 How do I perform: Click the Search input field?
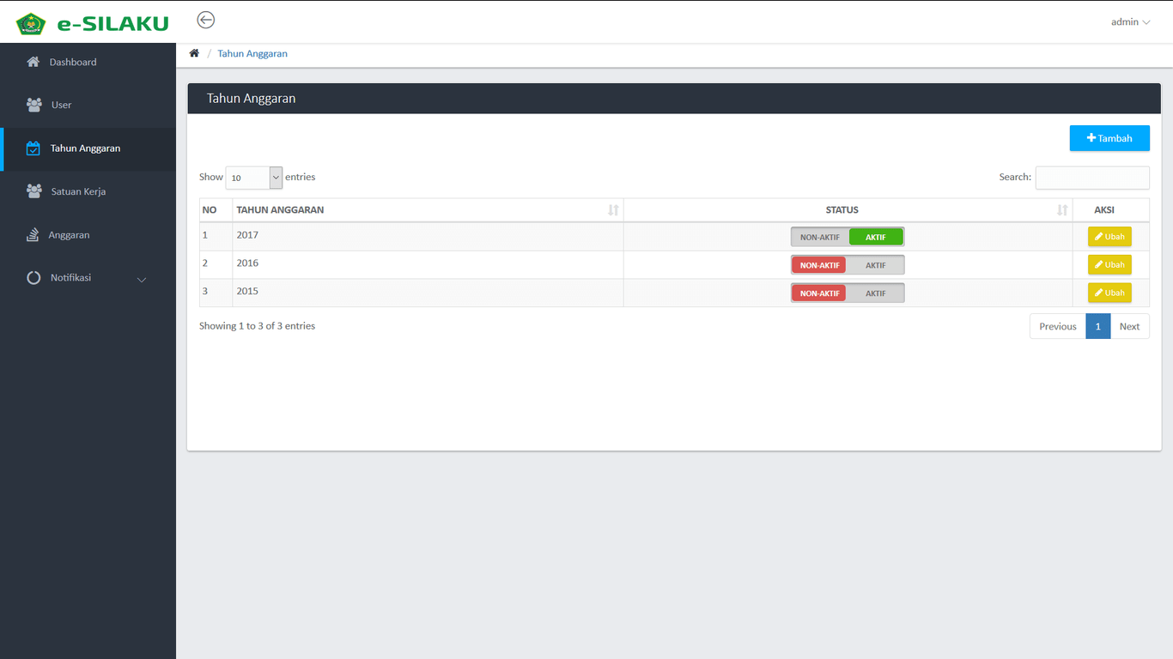pyautogui.click(x=1091, y=178)
